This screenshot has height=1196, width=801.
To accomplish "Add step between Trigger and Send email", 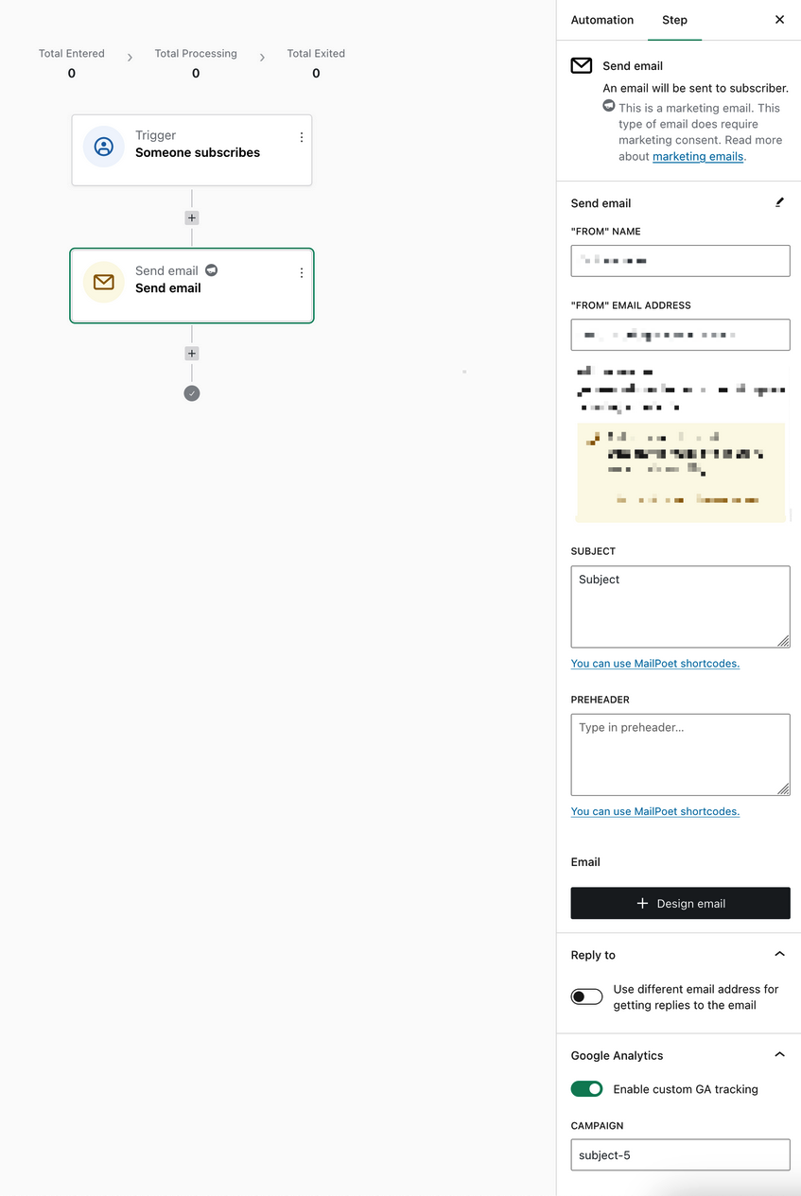I will (x=192, y=217).
